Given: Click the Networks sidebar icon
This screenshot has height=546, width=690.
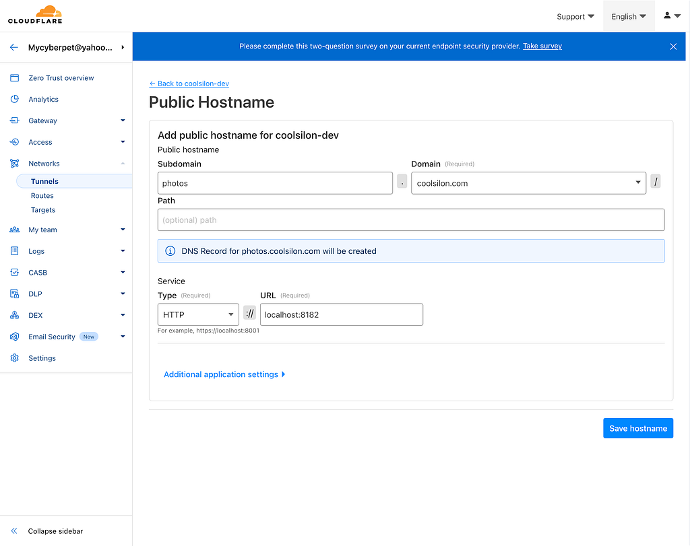Looking at the screenshot, I should pyautogui.click(x=15, y=164).
